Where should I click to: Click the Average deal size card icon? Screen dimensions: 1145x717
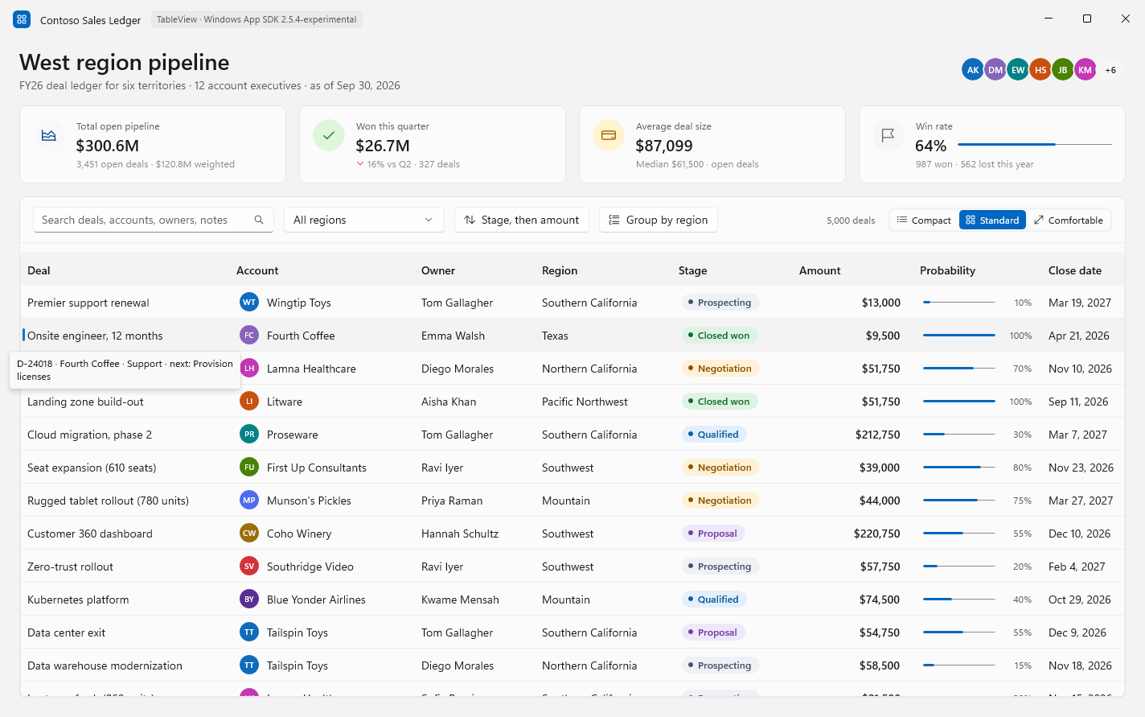click(x=609, y=135)
